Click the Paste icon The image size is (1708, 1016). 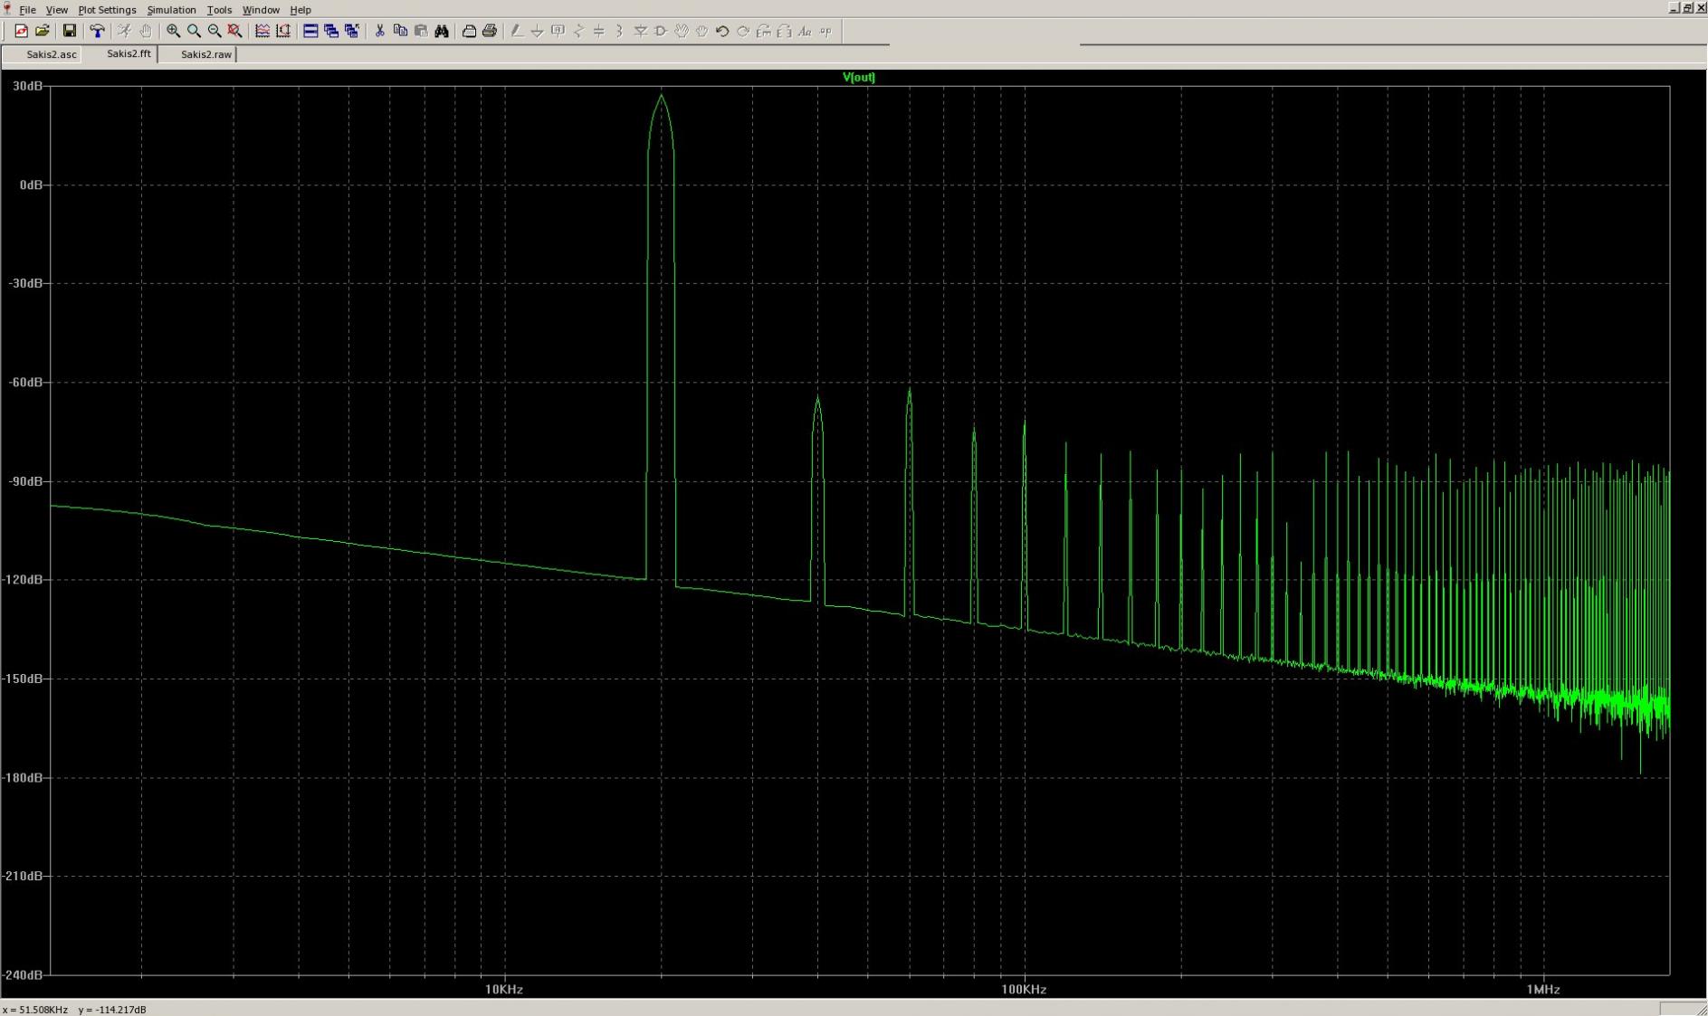coord(421,32)
